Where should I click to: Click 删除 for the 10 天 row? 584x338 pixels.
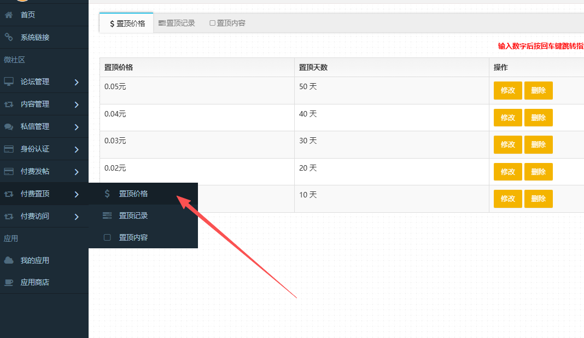[x=538, y=199]
